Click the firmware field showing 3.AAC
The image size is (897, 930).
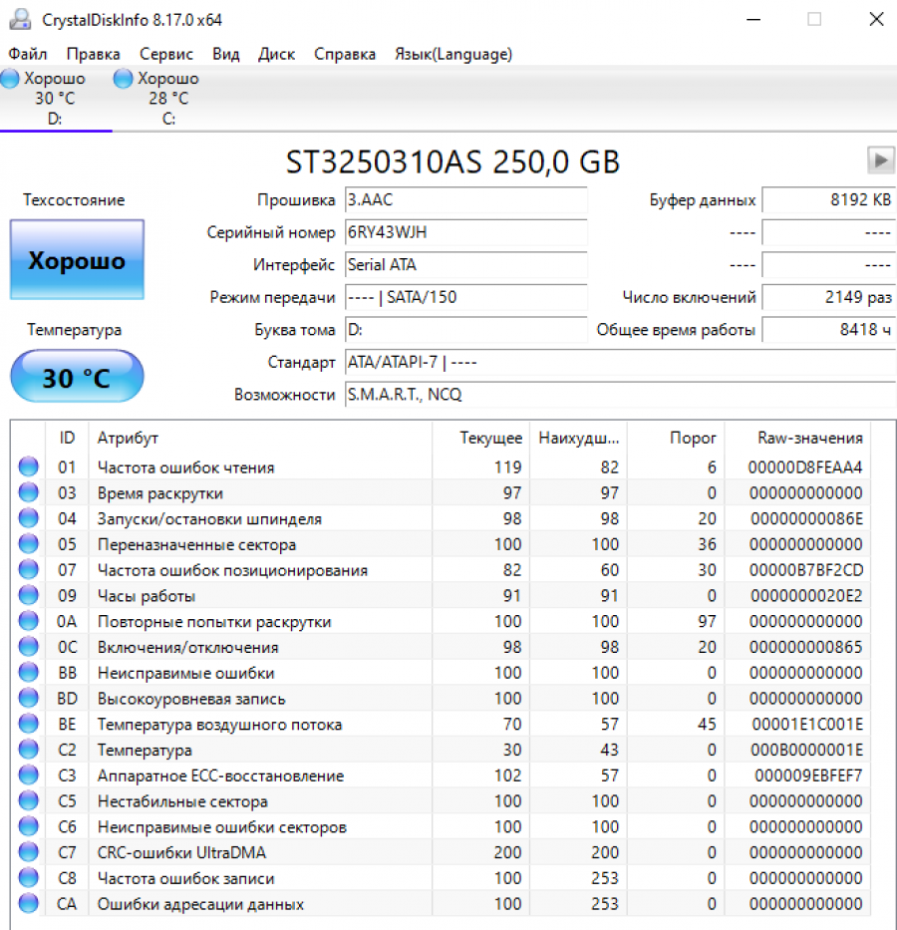[465, 200]
